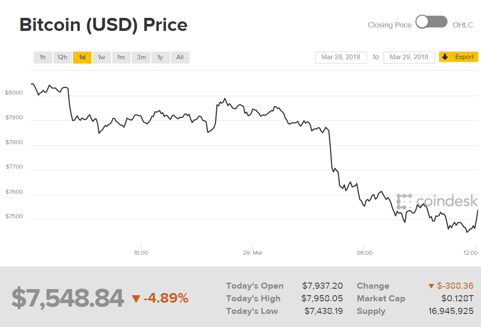The height and width of the screenshot is (327, 481).
Task: Select the 1d time range
Action: (82, 57)
